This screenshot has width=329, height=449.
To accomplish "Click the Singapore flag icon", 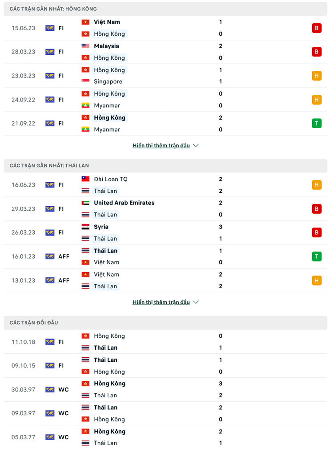I will (x=85, y=82).
